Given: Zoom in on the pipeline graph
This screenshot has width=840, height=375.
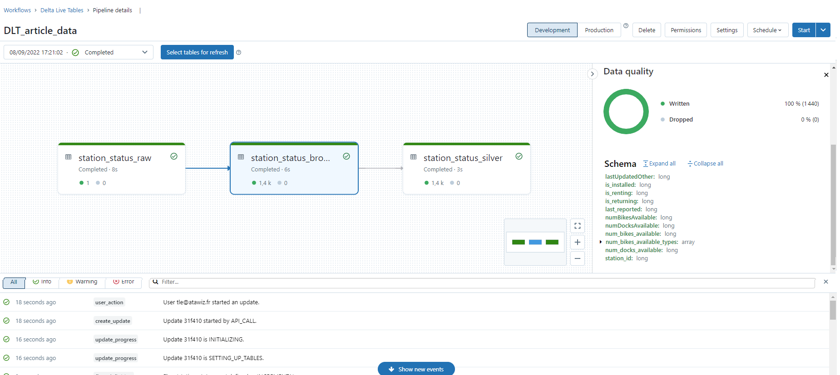Looking at the screenshot, I should tap(577, 242).
